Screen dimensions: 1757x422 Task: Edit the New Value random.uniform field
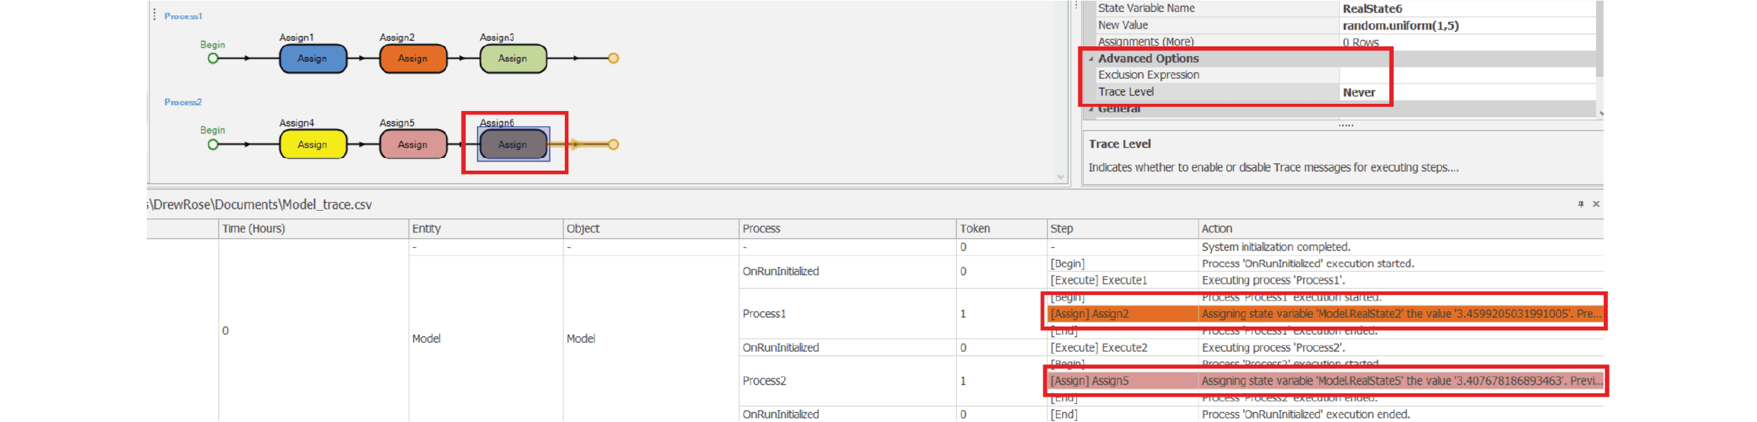pos(1468,26)
